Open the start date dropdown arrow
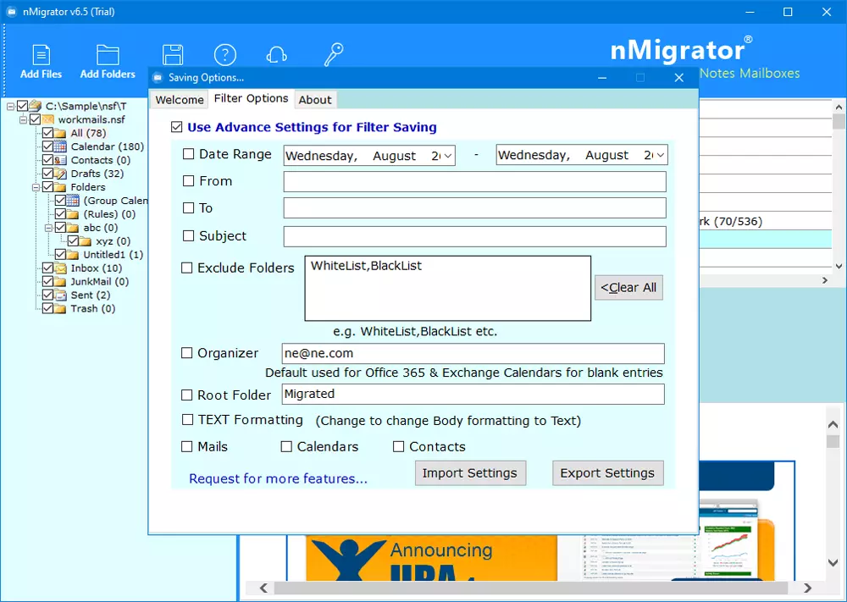 pyautogui.click(x=448, y=156)
